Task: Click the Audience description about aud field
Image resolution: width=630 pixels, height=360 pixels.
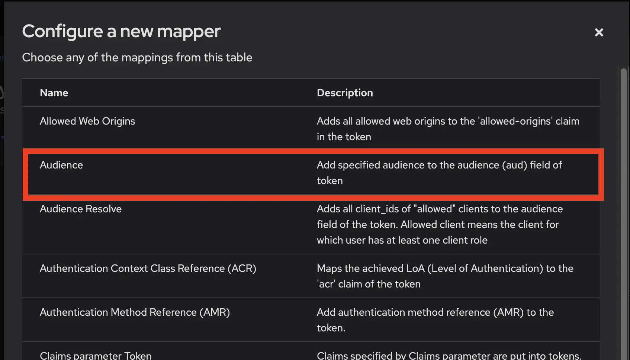Action: pos(439,173)
